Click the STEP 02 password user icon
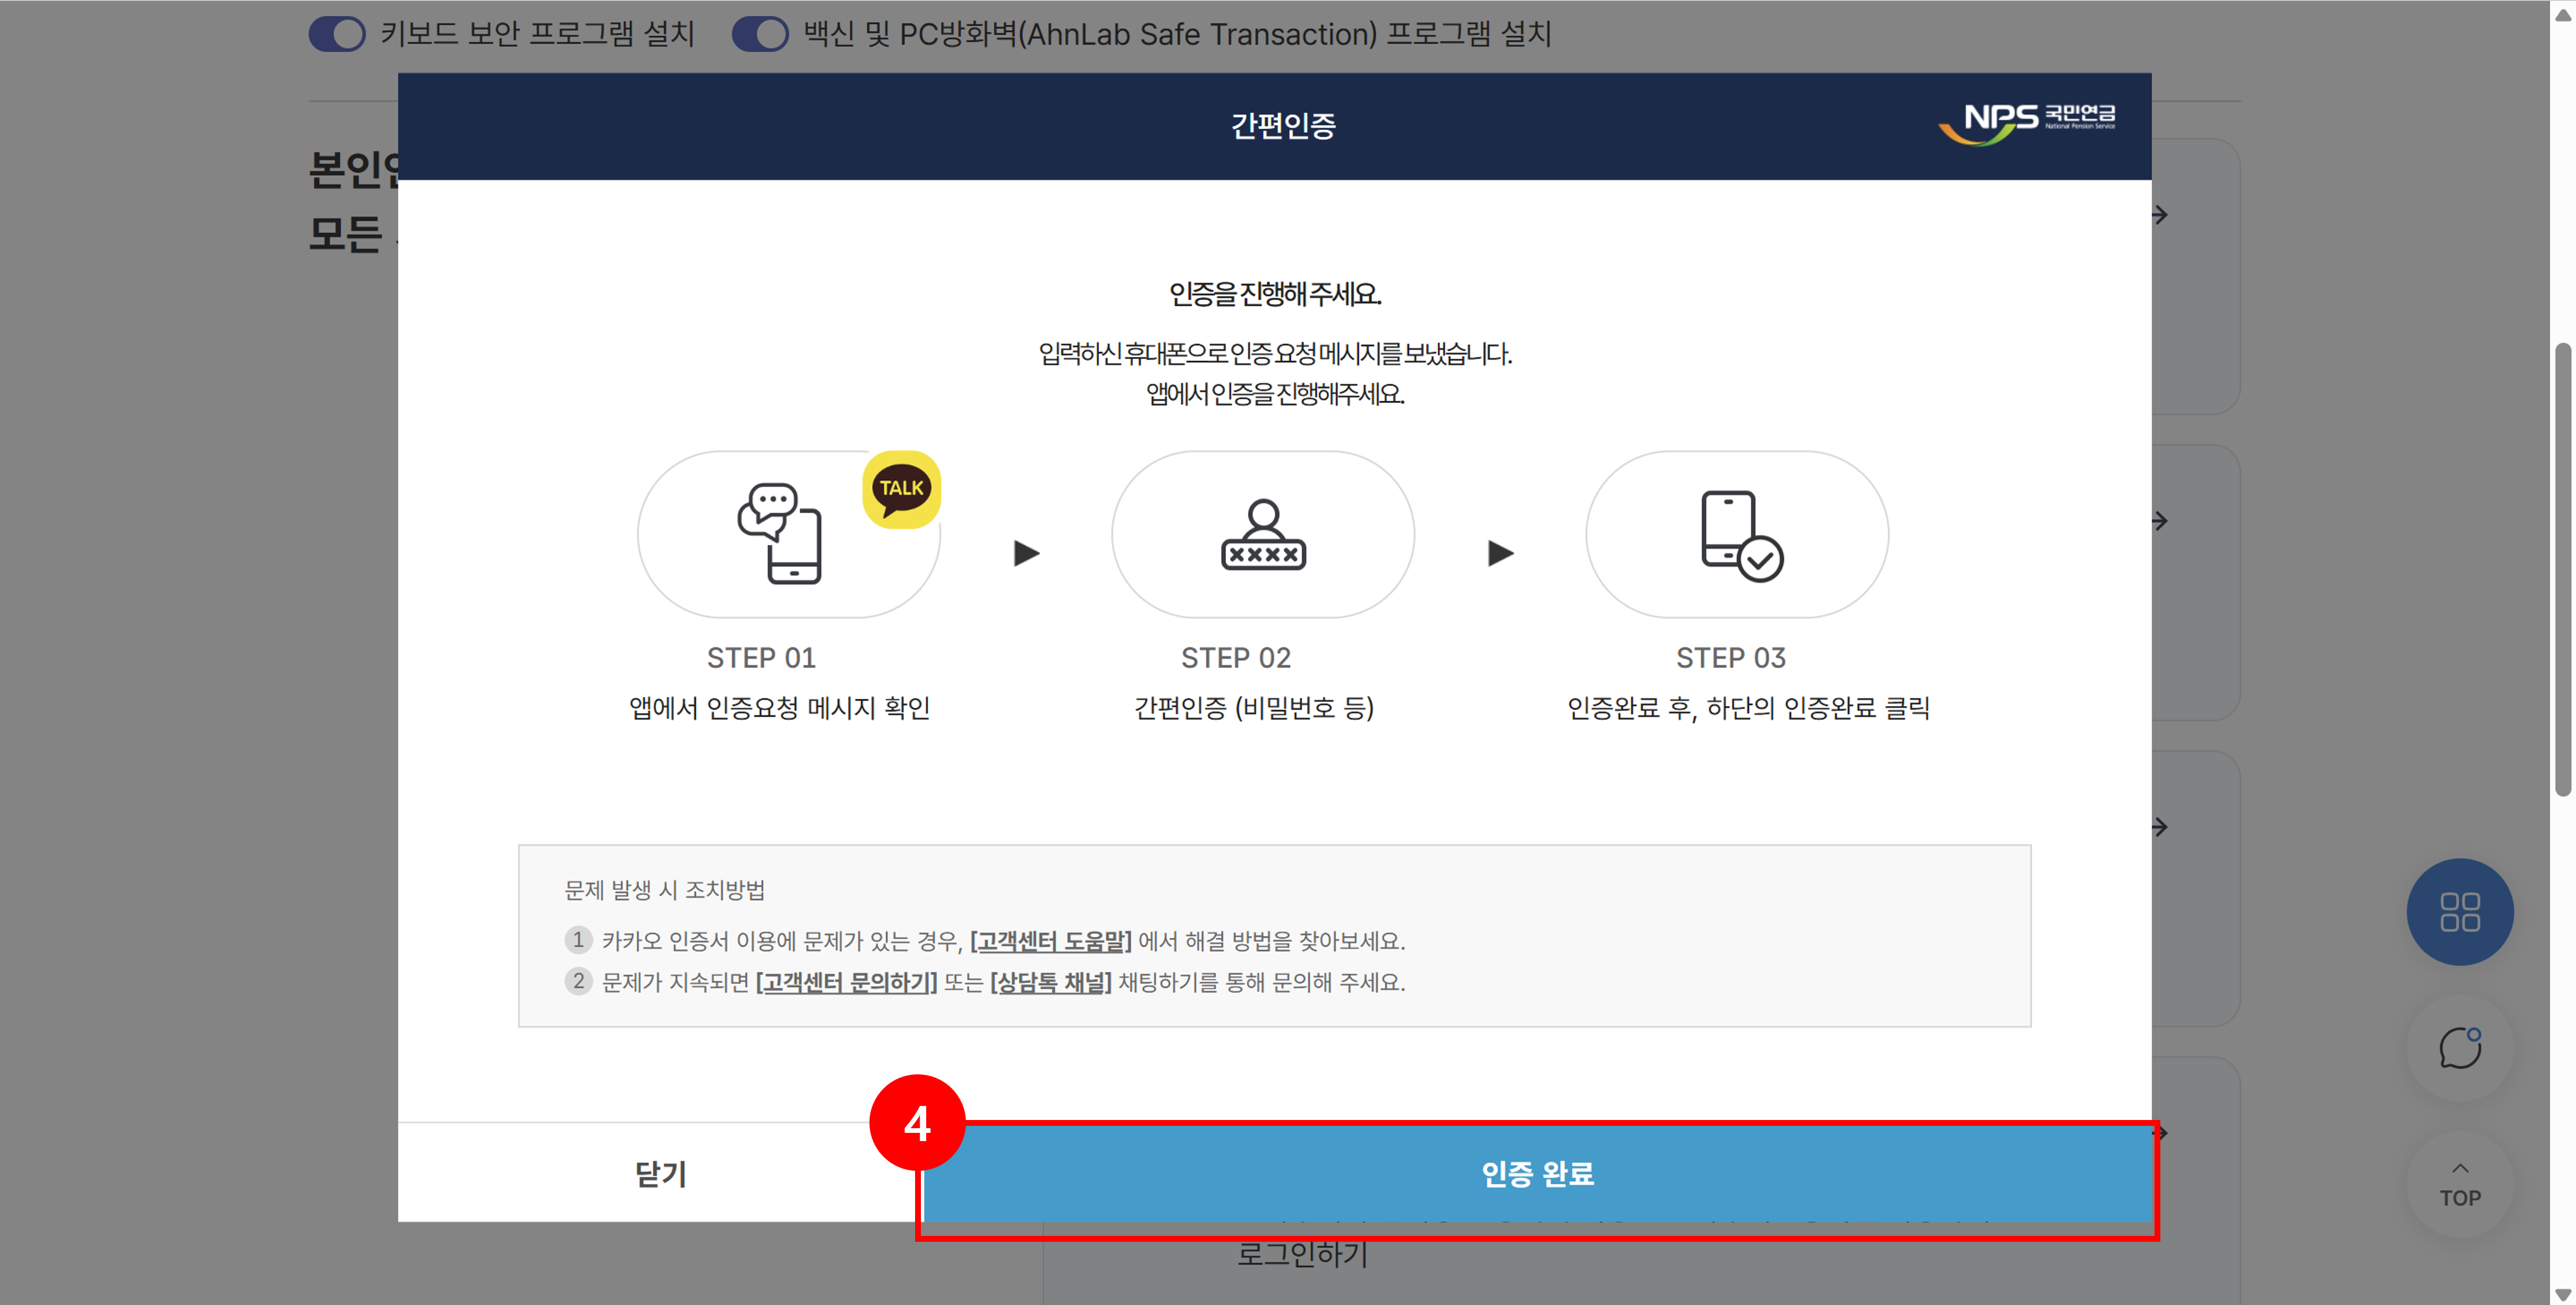 point(1263,535)
